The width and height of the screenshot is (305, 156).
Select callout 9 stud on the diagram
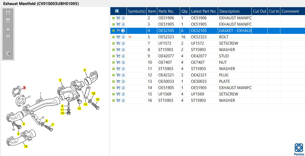[62, 106]
